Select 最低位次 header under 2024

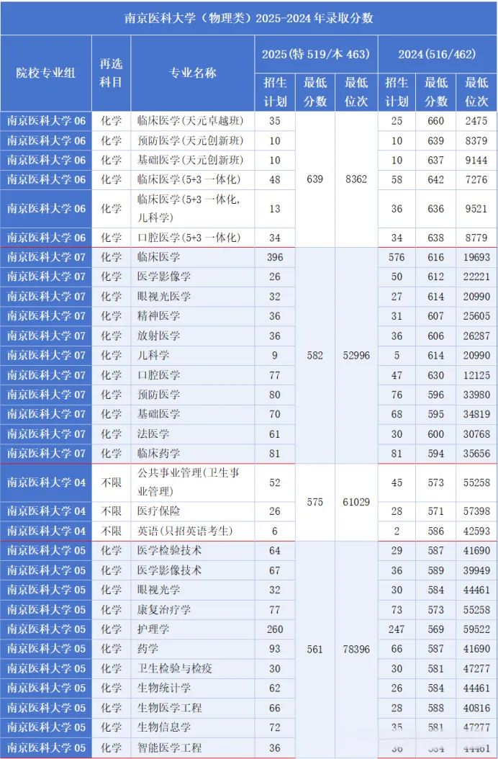click(x=476, y=92)
